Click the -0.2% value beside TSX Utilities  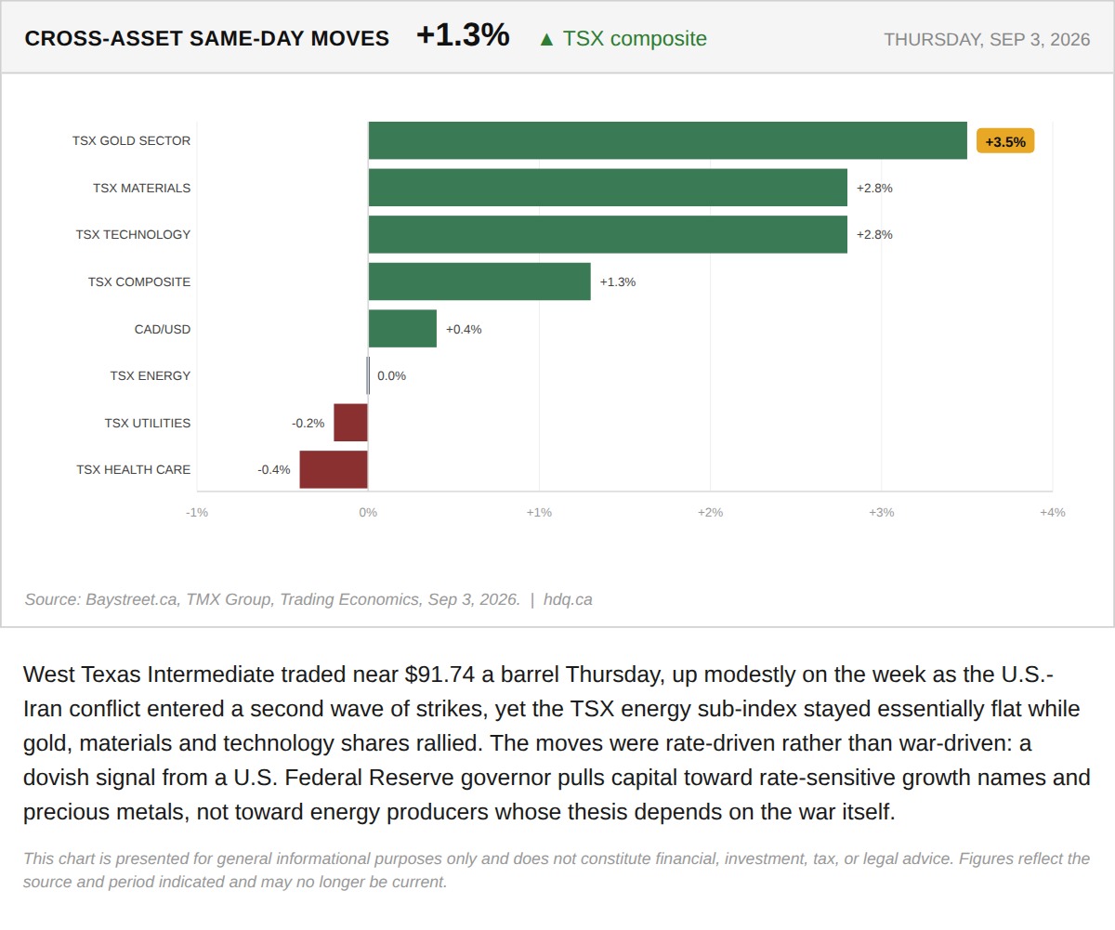tap(308, 423)
